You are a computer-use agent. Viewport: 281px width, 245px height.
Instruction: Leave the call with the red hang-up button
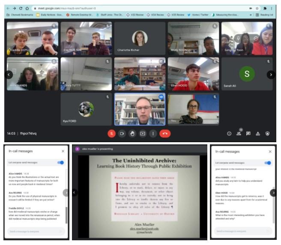click(x=165, y=134)
